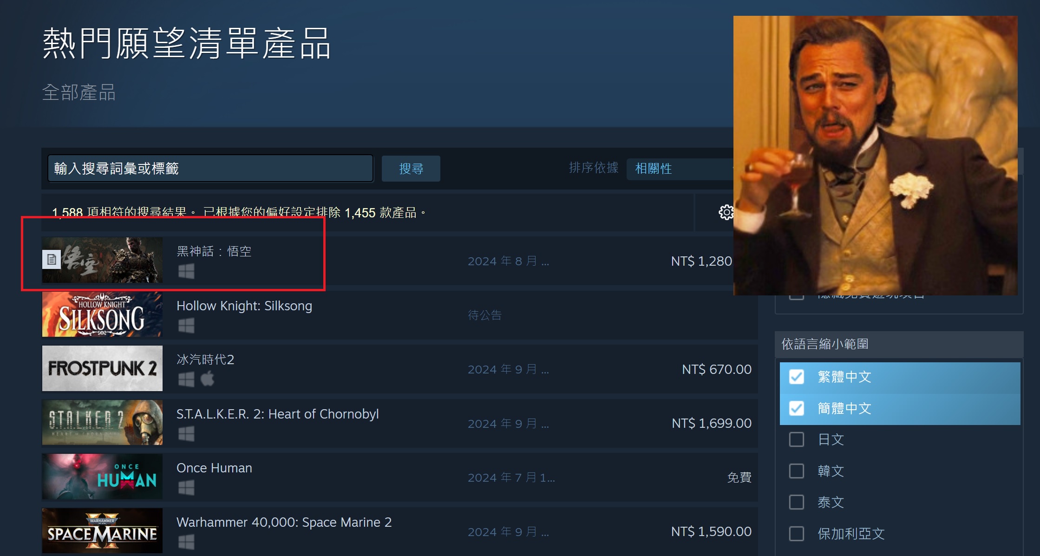
Task: Click the 黑神話：悟空 title
Action: [x=214, y=251]
